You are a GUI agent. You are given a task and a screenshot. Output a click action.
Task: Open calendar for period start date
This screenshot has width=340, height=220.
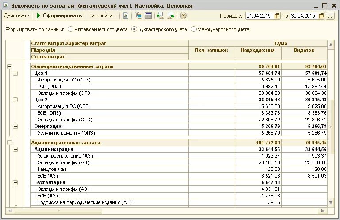[x=277, y=16]
